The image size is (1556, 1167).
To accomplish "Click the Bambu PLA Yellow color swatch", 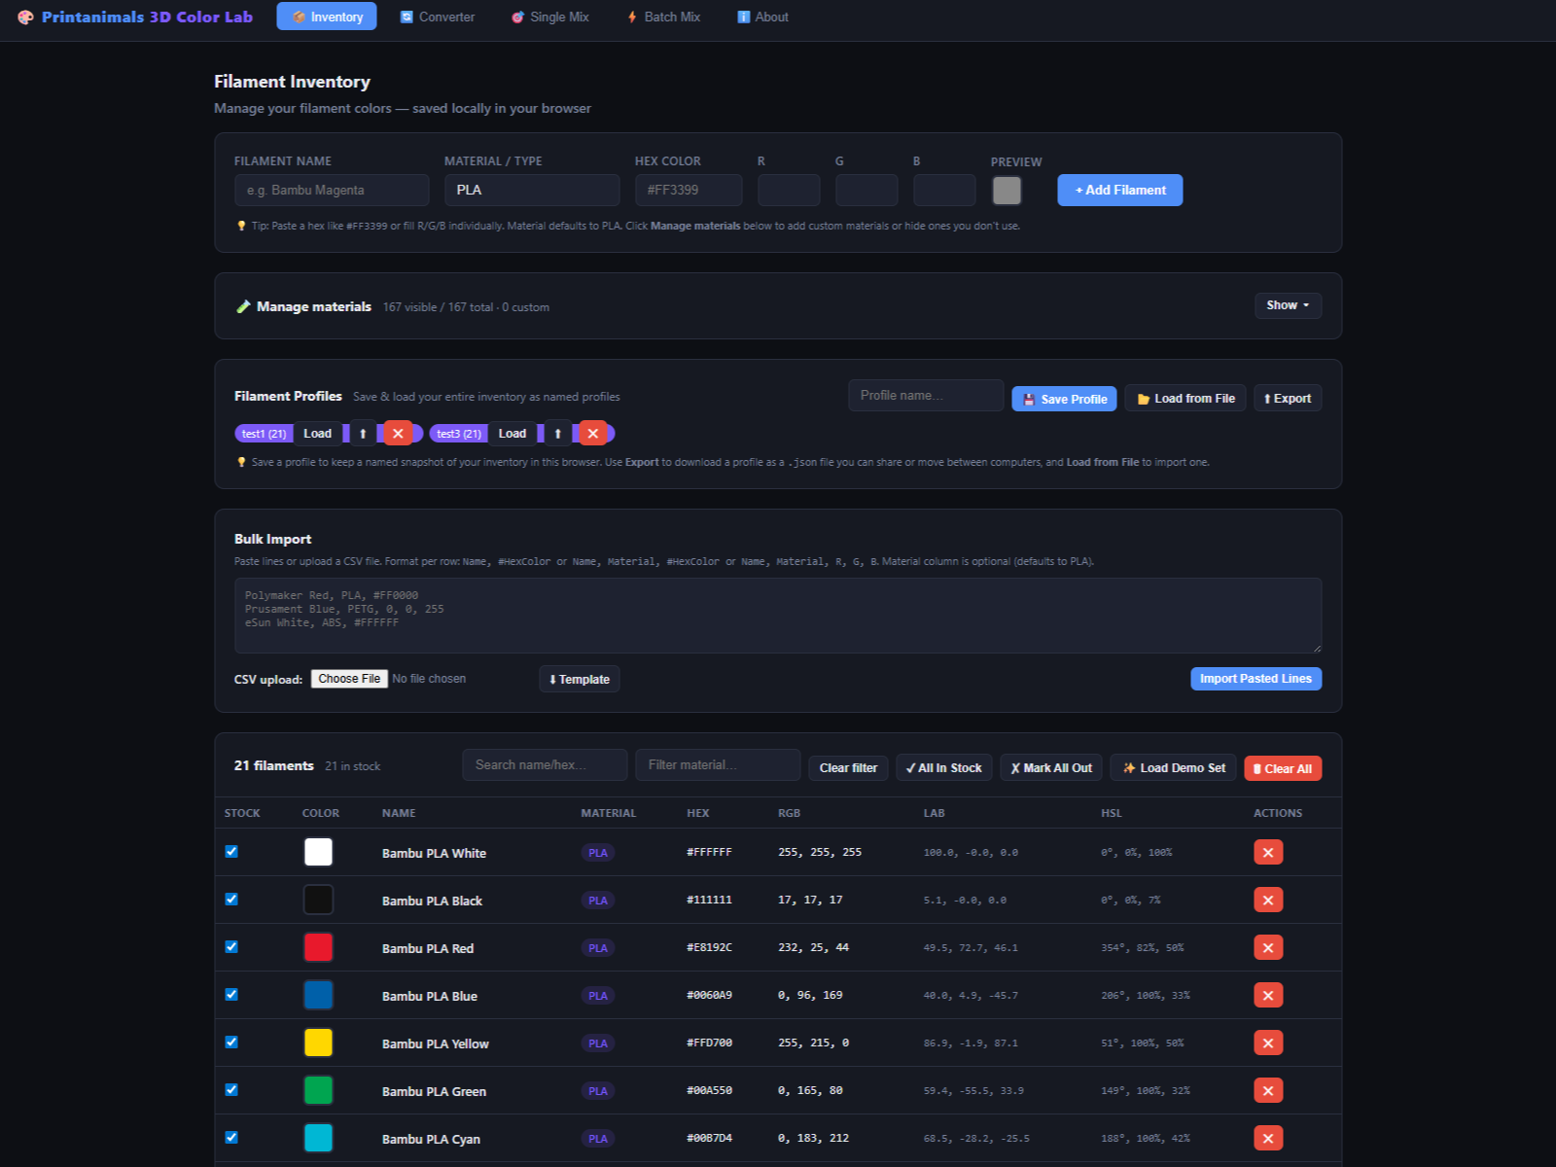I will click(x=318, y=1043).
